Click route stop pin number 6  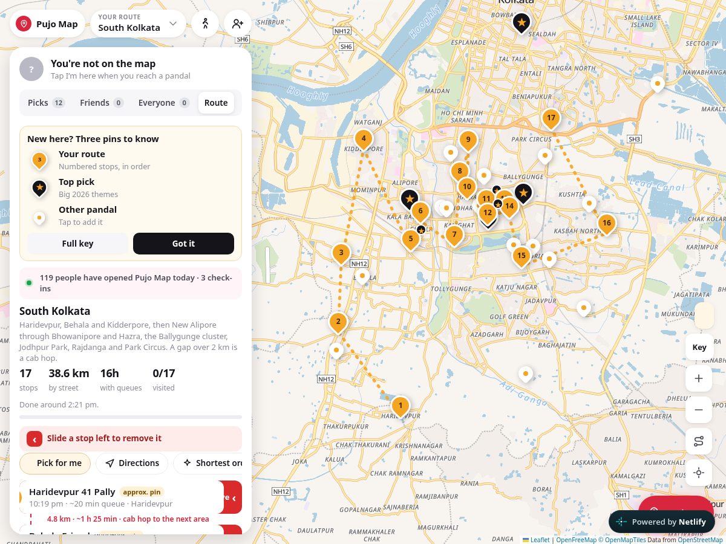(420, 213)
